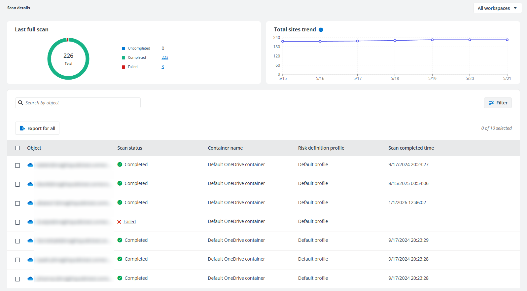527x291 pixels.
Task: Click Export for all button
Action: [37, 128]
